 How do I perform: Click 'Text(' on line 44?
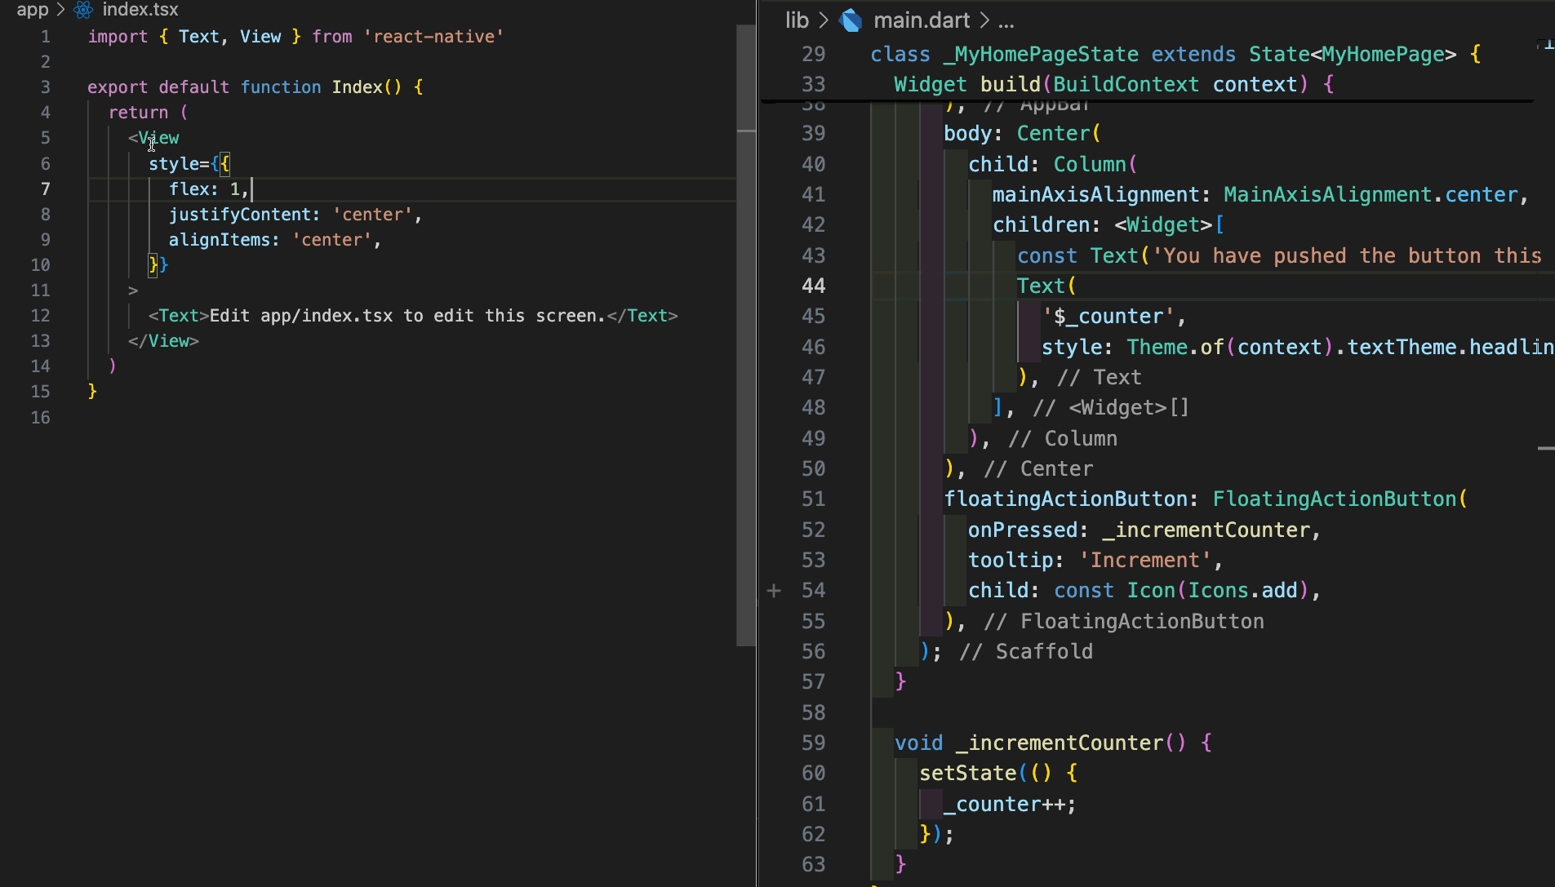[x=1046, y=286]
